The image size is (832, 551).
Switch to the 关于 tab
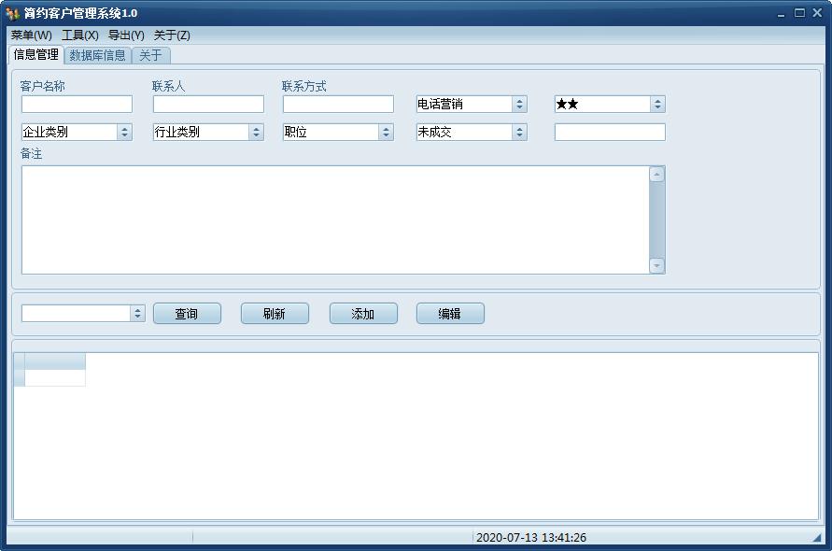[x=150, y=55]
